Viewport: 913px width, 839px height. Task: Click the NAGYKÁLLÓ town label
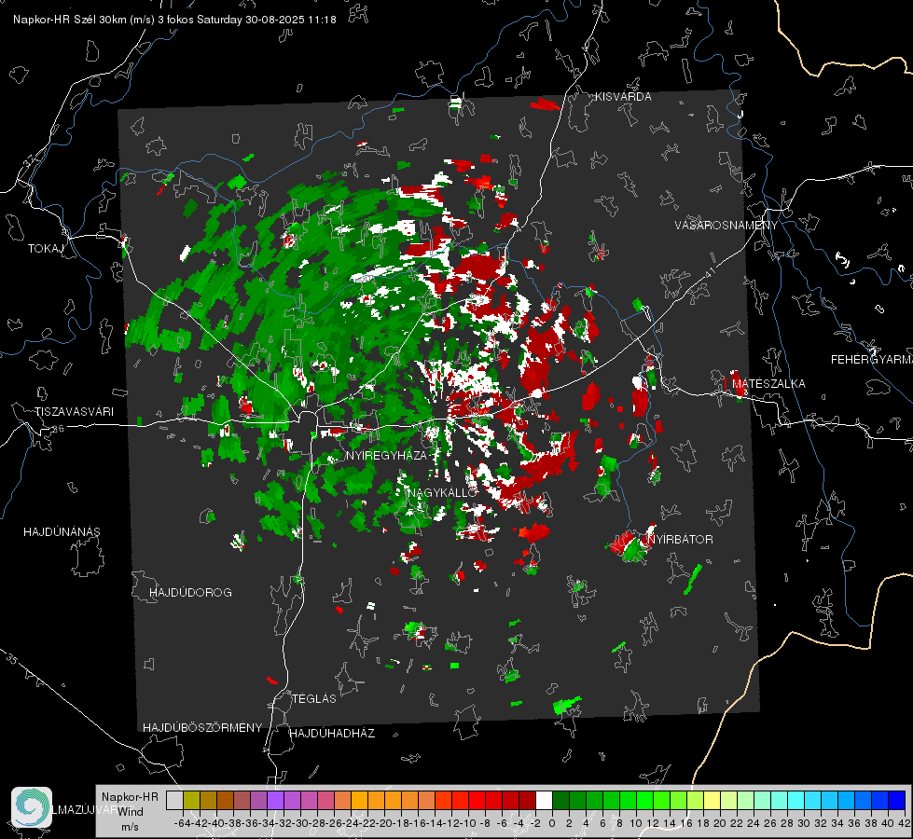click(x=442, y=492)
